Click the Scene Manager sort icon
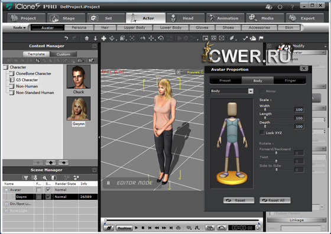The width and height of the screenshot is (331, 234). click(x=34, y=178)
